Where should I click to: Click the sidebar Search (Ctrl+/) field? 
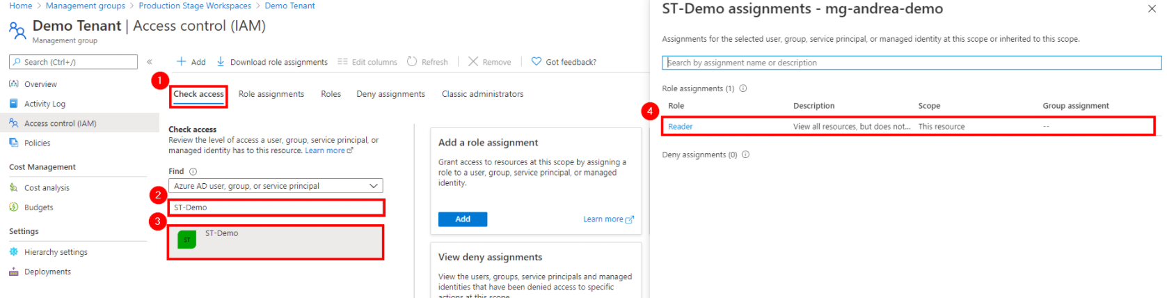coord(73,62)
